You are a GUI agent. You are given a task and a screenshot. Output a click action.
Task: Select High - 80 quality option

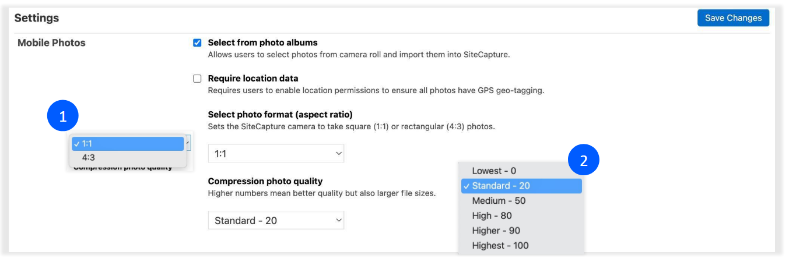pos(492,215)
